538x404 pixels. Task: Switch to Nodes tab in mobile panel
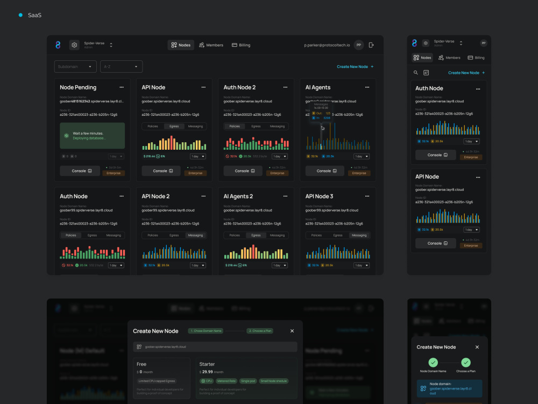click(422, 58)
